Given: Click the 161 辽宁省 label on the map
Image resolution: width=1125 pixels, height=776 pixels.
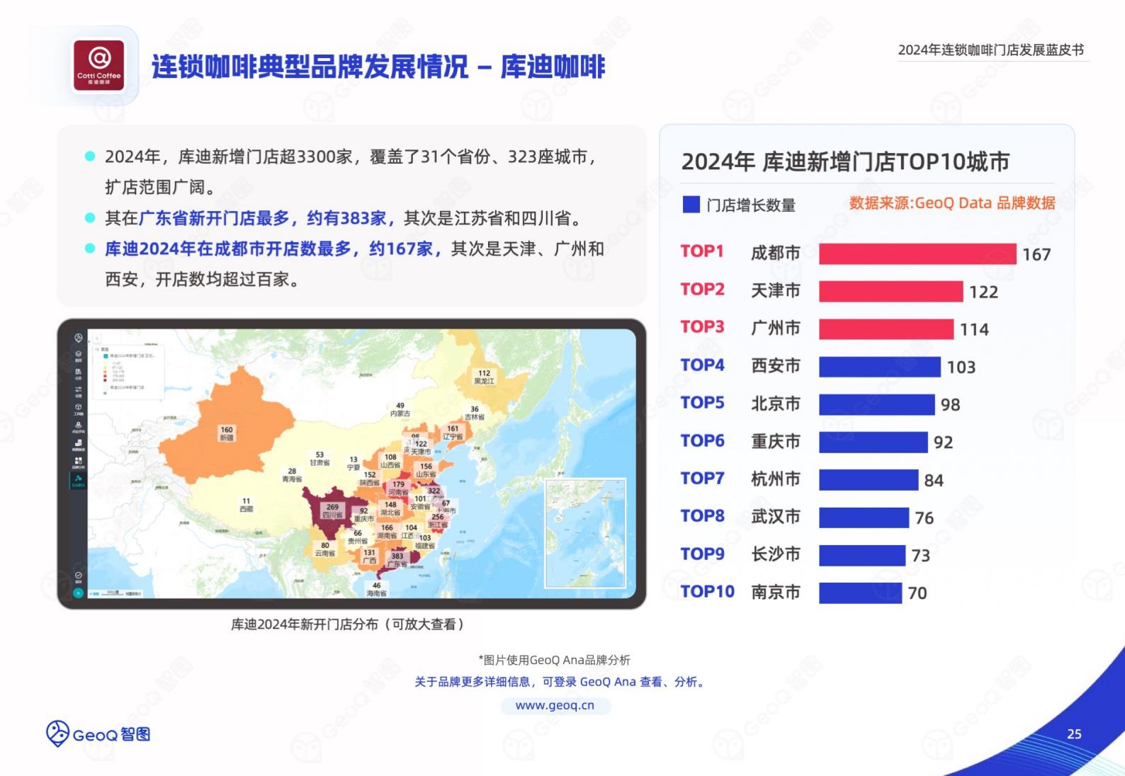Looking at the screenshot, I should [453, 432].
